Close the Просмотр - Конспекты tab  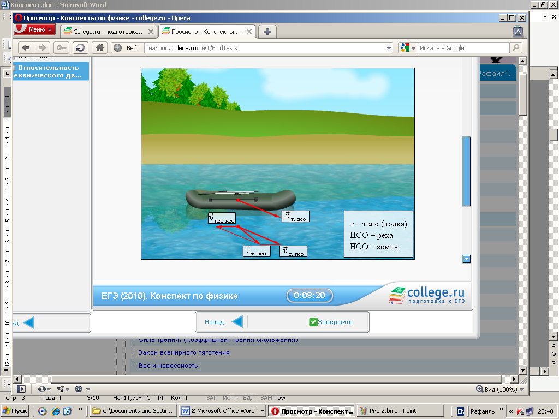point(249,32)
